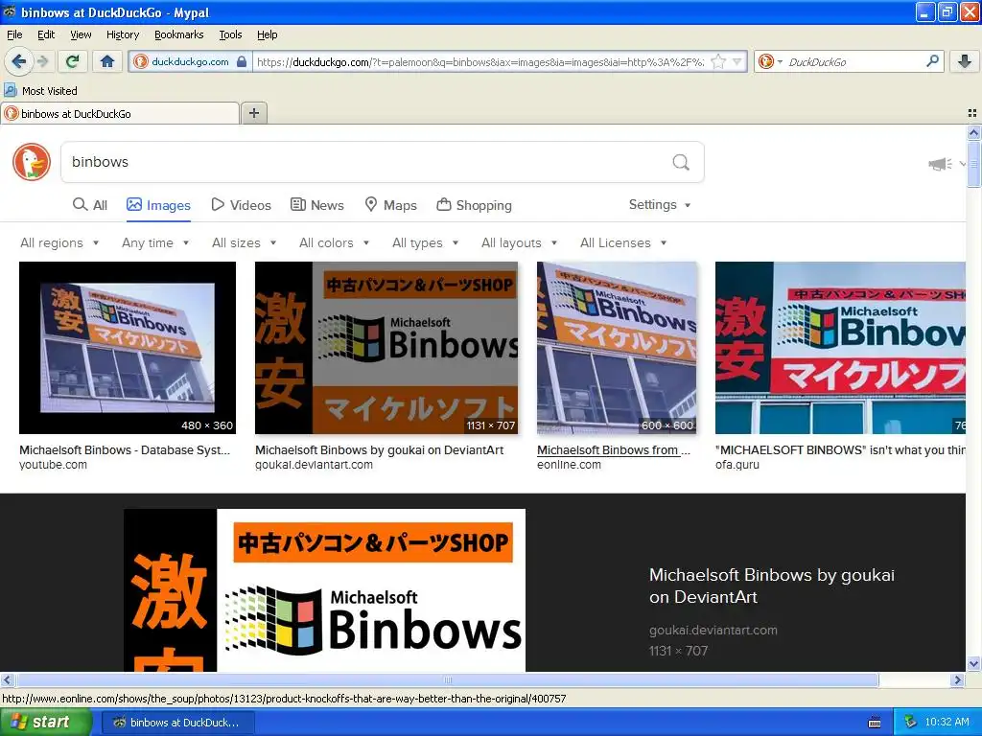Click the URL address field
Screen dimensions: 982x736
tap(479, 61)
